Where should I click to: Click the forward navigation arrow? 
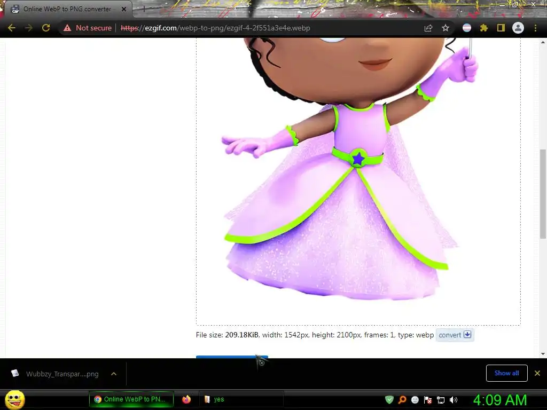point(29,28)
